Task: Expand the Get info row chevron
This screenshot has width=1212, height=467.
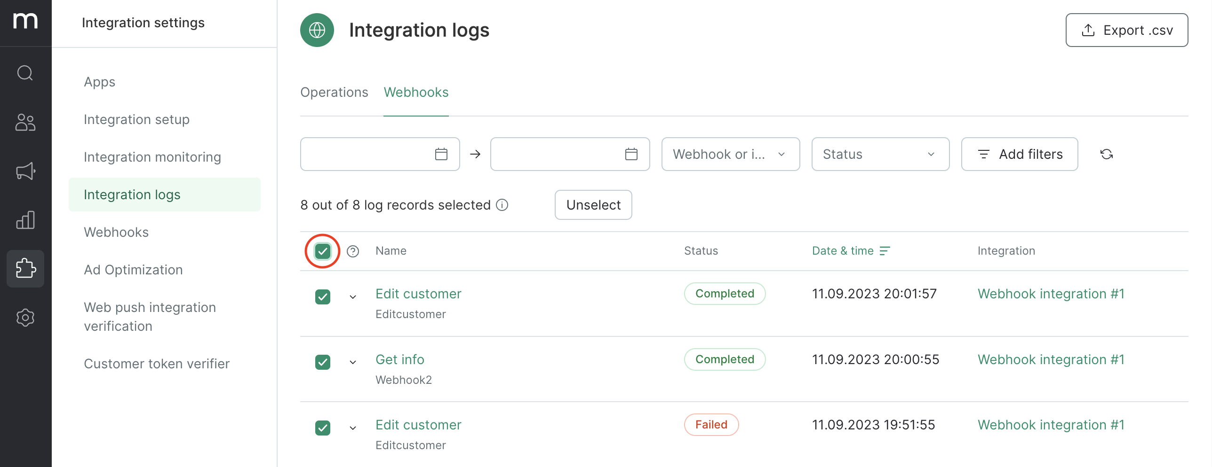Action: [353, 362]
